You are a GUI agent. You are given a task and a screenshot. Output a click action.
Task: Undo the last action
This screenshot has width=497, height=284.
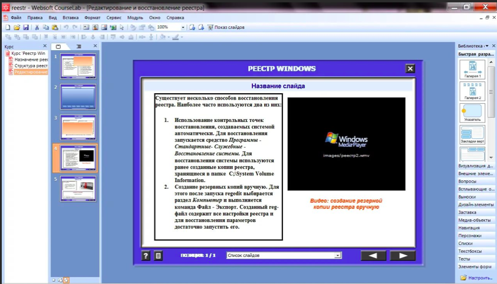66,28
